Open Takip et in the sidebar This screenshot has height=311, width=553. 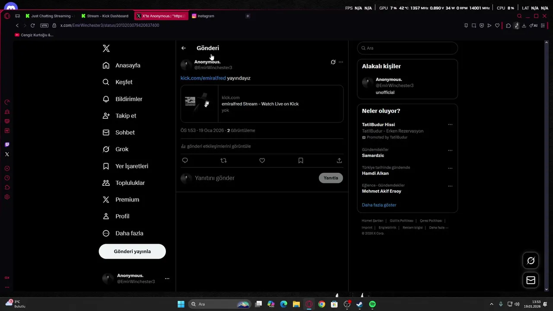point(119,116)
